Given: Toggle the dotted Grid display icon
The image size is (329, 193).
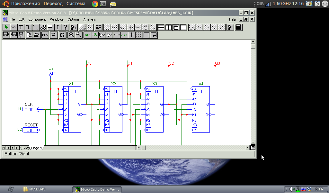Looking at the screenshot, I should pyautogui.click(x=139, y=35).
